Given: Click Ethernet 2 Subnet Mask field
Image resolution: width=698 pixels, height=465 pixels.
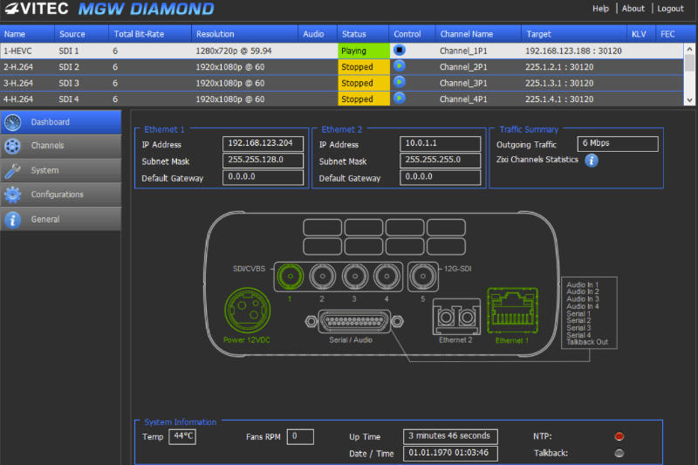Looking at the screenshot, I should [441, 161].
